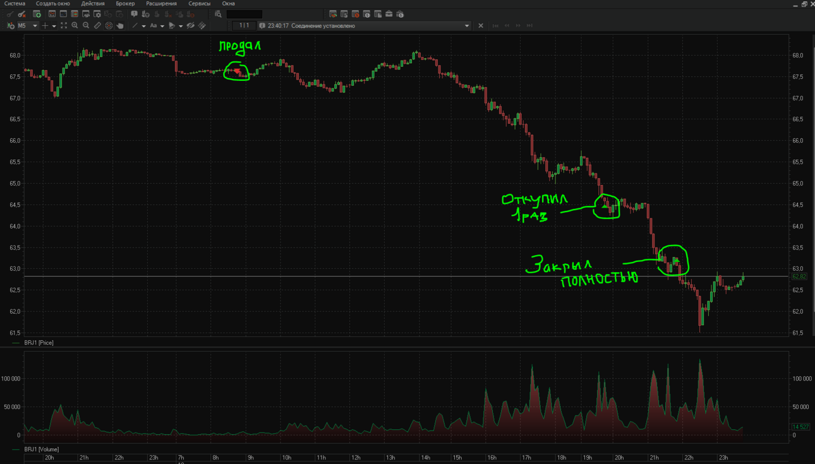The height and width of the screenshot is (464, 815).
Task: Toggle the crosshair cursor tool
Action: [45, 26]
